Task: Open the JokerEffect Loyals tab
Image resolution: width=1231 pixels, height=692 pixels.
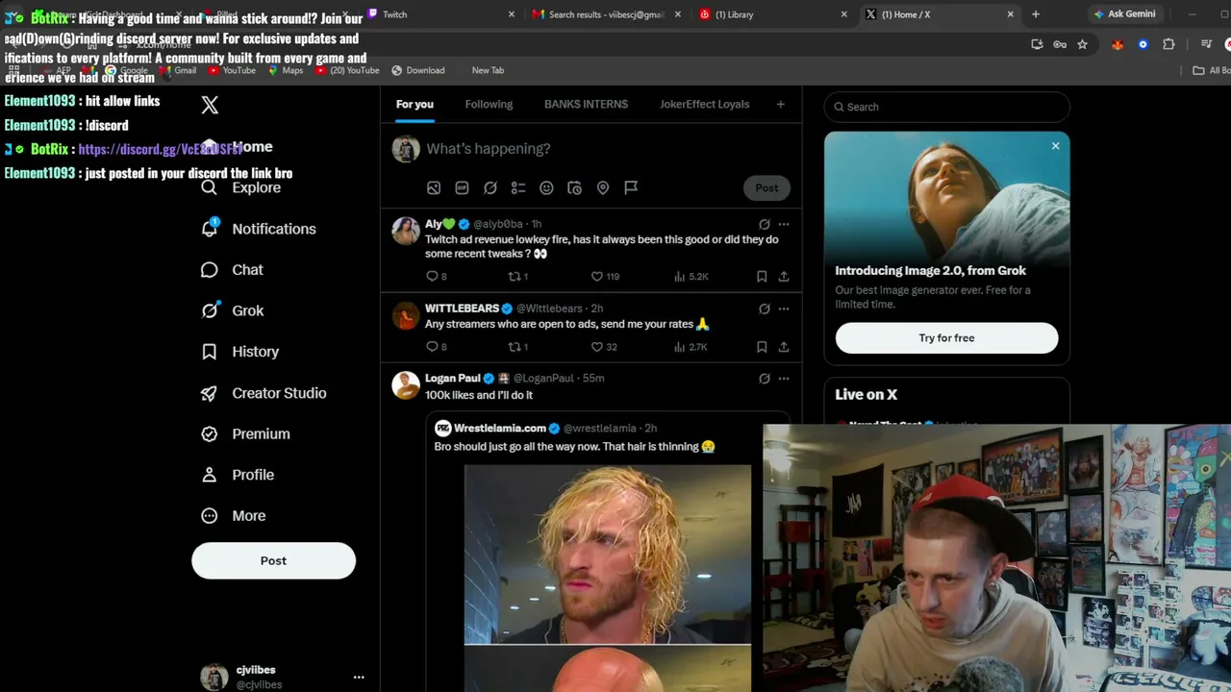Action: coord(704,104)
